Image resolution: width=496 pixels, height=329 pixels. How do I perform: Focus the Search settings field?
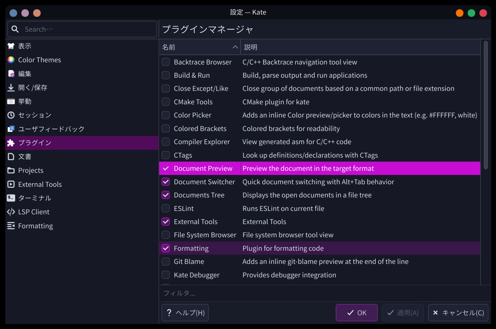82,29
